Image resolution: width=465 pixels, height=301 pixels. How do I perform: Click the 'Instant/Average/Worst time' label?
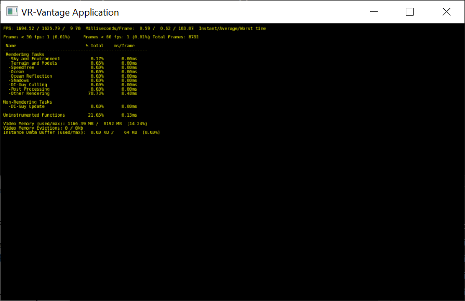click(232, 29)
